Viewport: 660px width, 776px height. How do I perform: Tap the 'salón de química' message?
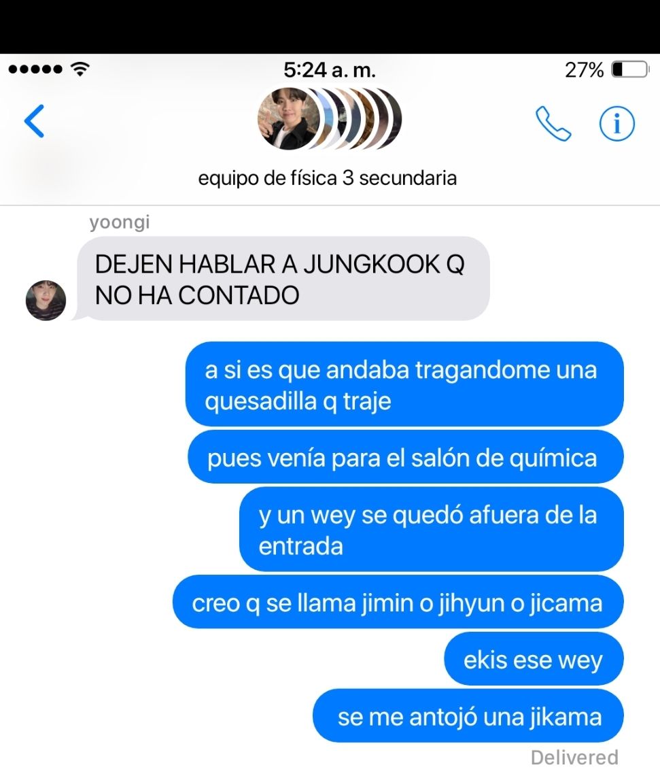click(x=405, y=457)
